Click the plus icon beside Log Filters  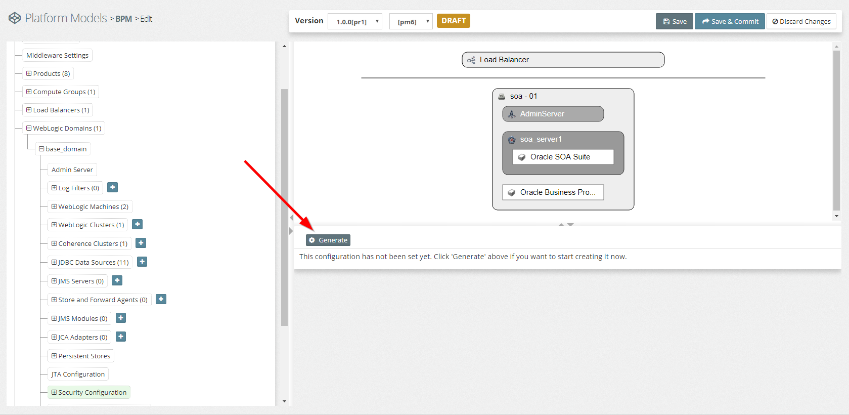[x=113, y=187]
